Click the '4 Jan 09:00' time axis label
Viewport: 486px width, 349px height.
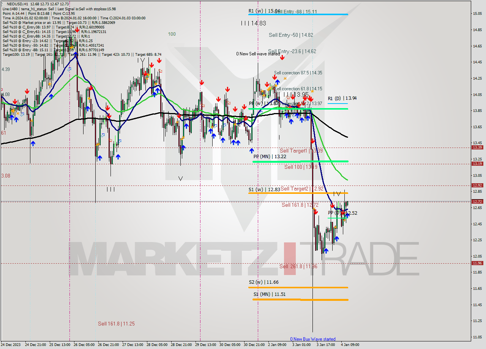[x=350, y=345]
